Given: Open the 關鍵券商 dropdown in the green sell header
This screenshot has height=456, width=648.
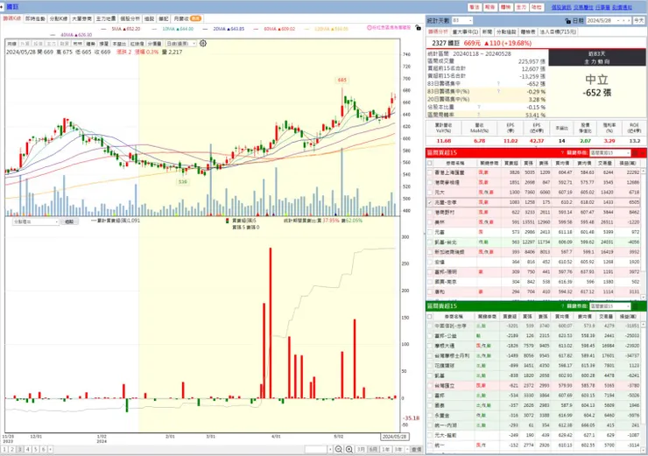Looking at the screenshot, I should 610,306.
